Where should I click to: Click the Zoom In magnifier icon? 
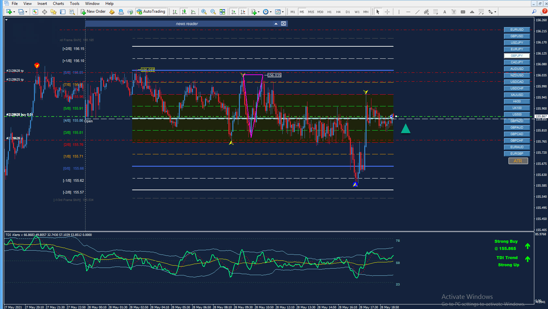[x=204, y=12]
